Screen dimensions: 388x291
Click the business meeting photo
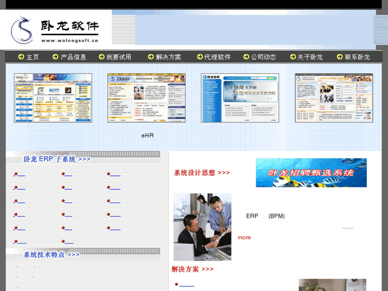(x=202, y=227)
